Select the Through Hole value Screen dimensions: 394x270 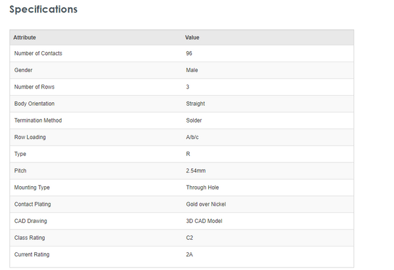coord(203,187)
